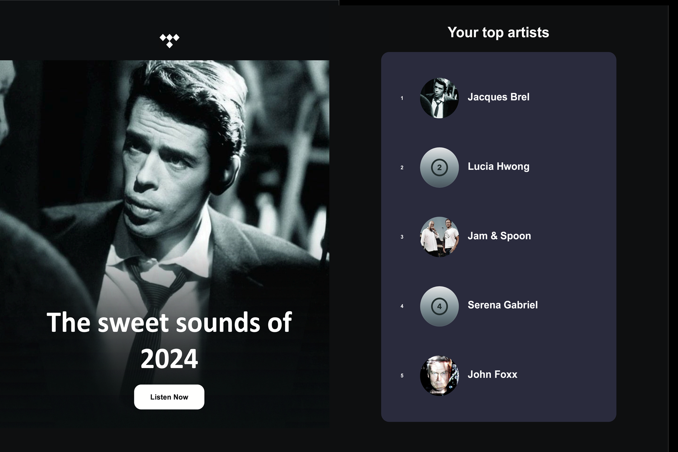Screen dimensions: 678x452
Task: Go to the Jam & Spoon artist name
Action: tap(499, 236)
